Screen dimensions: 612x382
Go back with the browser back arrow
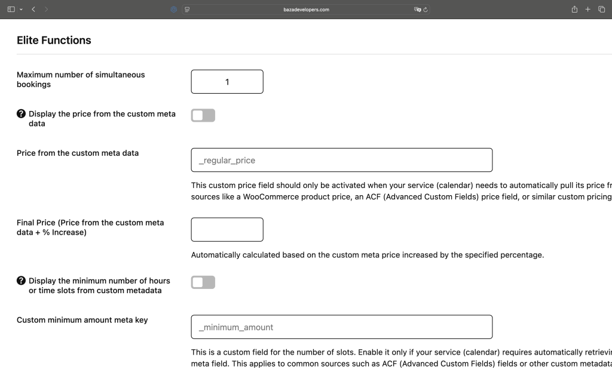coord(33,10)
